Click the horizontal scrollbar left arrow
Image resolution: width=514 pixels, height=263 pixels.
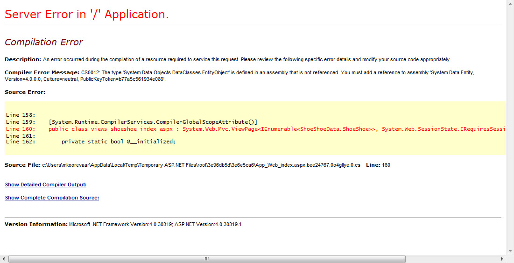pos(4,259)
